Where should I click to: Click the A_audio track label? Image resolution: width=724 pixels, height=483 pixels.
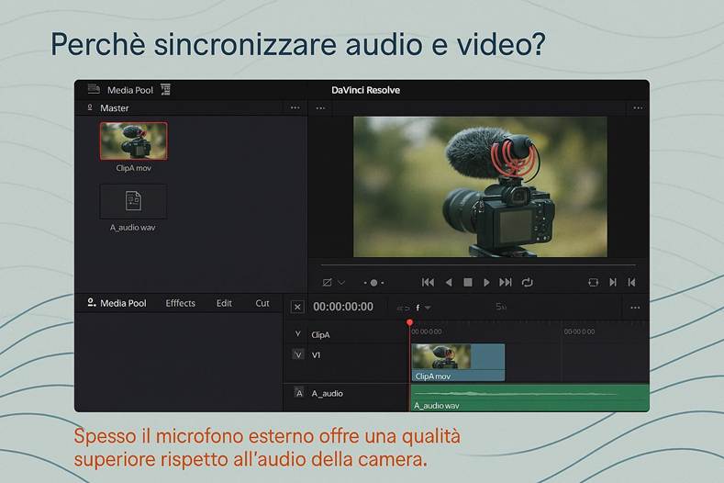[327, 393]
